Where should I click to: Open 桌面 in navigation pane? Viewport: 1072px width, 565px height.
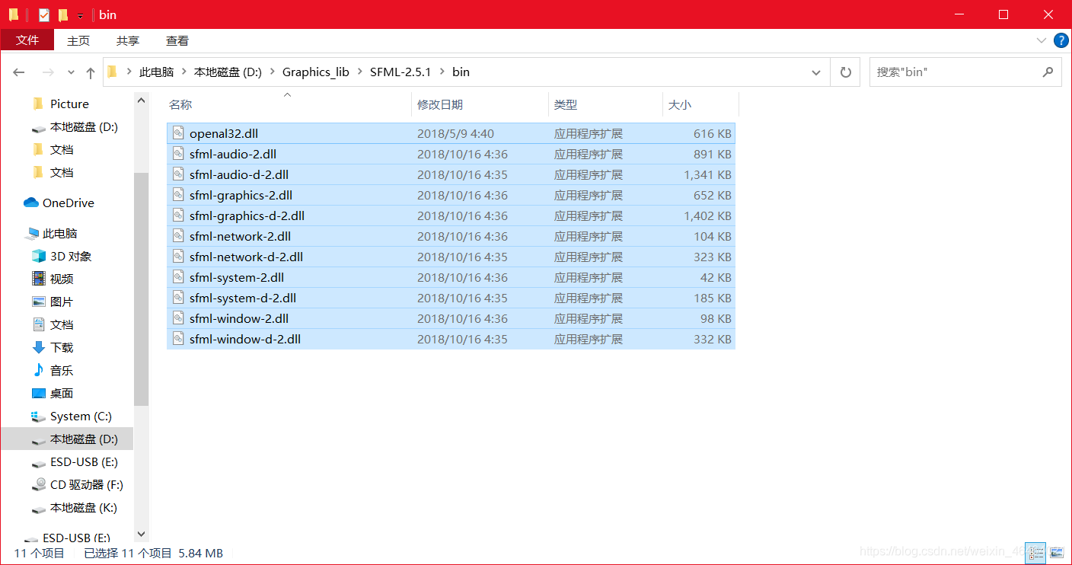point(62,394)
